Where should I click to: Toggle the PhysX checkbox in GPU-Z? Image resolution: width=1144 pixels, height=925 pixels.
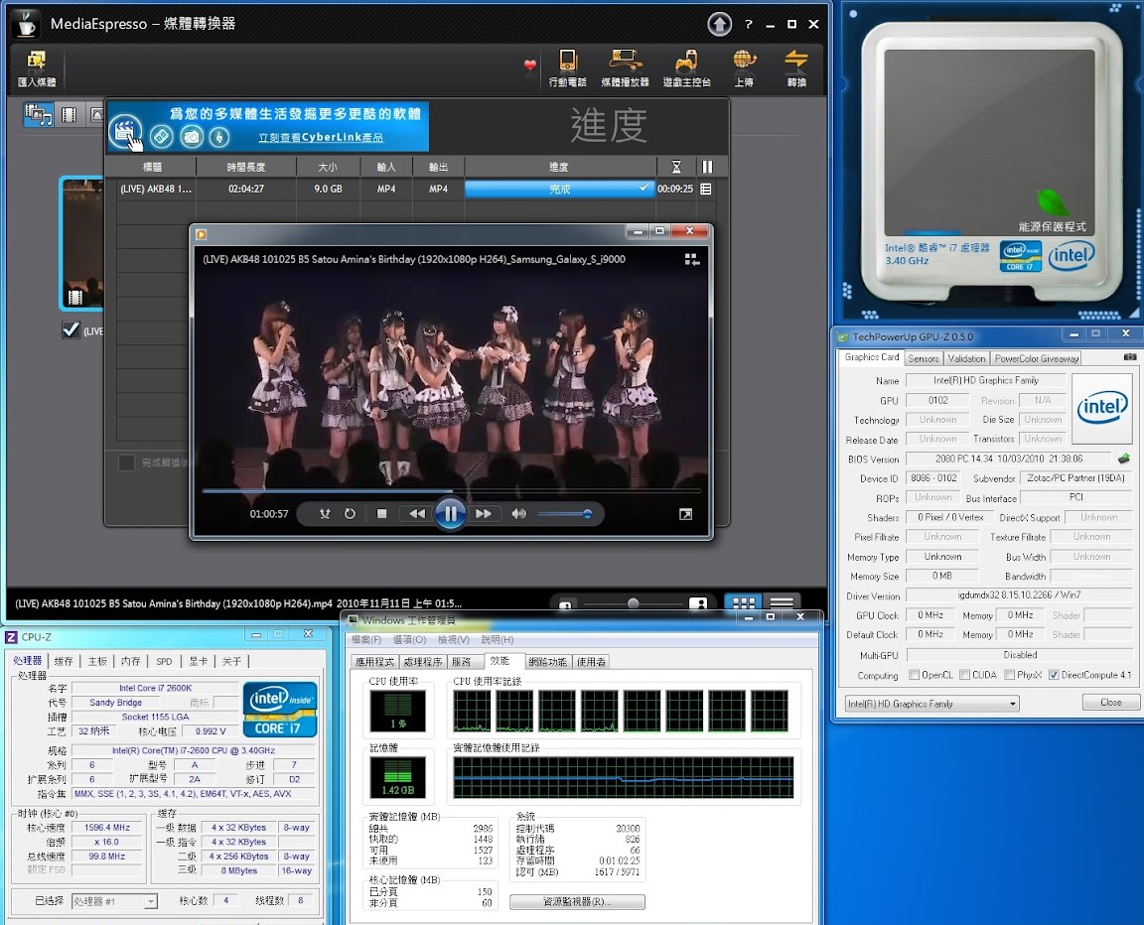click(x=1009, y=675)
